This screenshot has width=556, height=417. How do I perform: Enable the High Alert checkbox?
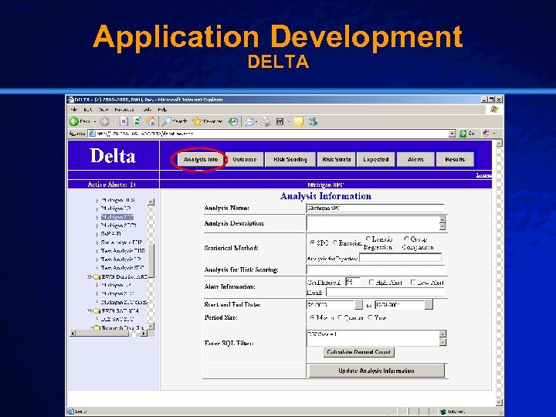tap(371, 283)
